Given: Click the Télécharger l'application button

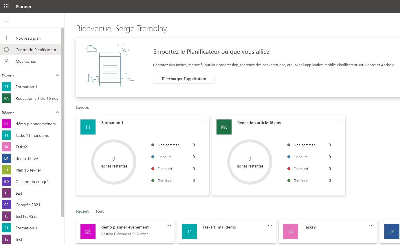Looking at the screenshot, I should (184, 79).
